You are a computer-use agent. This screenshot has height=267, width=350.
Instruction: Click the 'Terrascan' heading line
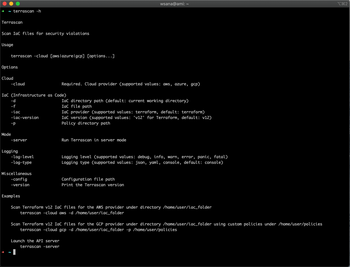coord(12,22)
